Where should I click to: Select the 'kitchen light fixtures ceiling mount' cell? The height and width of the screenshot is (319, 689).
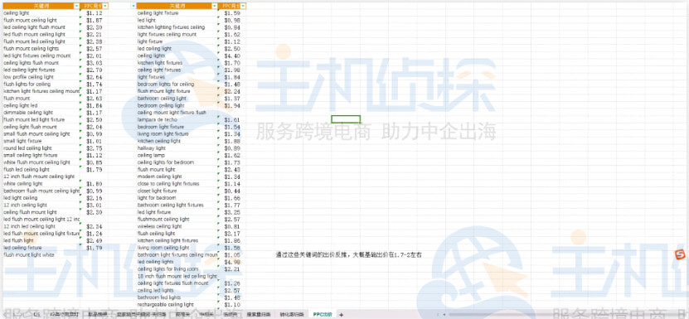41,91
